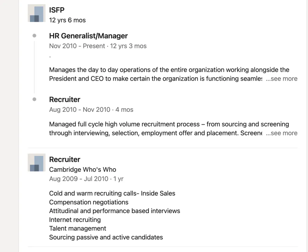308x252 pixels.
Task: Expand HR Generalist/Manager description with see more
Action: [x=282, y=79]
